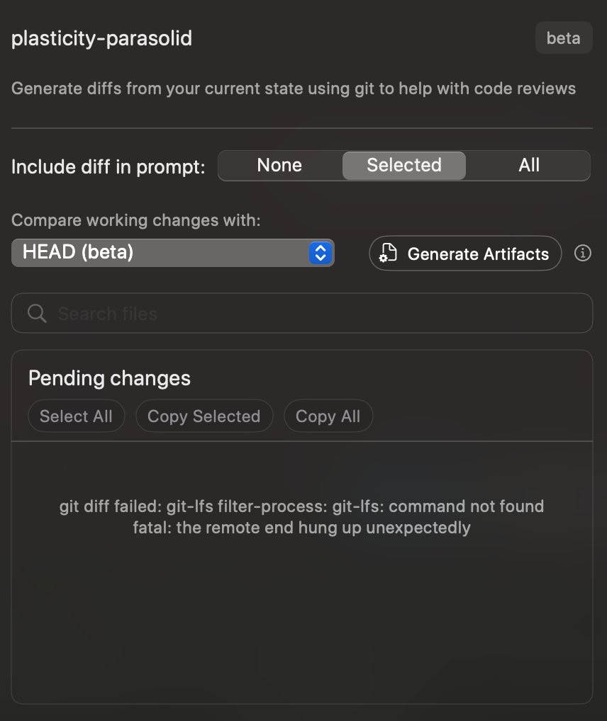The height and width of the screenshot is (721, 607).
Task: Click the Pending changes heading
Action: point(110,378)
